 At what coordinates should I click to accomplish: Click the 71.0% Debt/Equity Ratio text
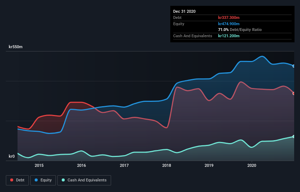pos(240,30)
